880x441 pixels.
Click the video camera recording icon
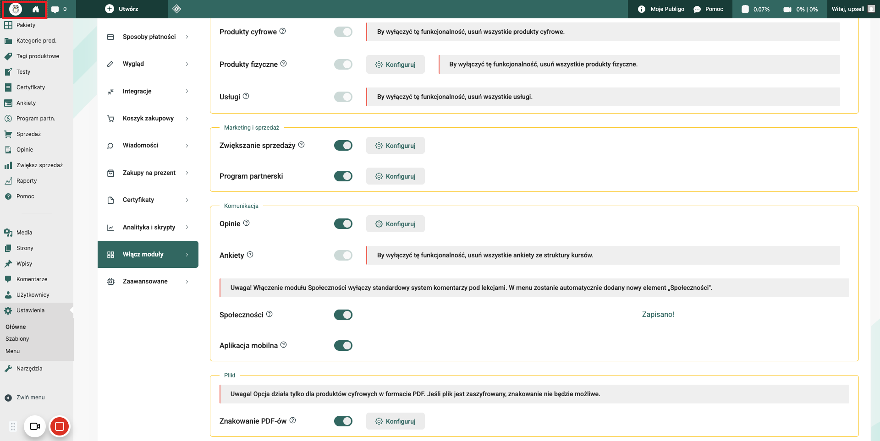35,426
